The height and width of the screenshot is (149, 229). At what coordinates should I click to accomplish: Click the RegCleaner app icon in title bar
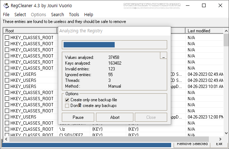coord(6,6)
